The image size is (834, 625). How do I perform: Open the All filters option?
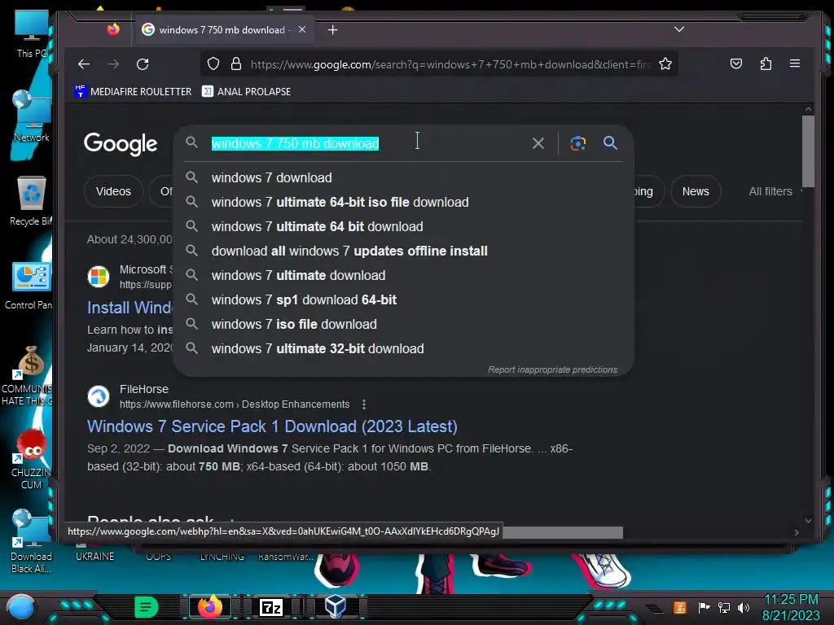[x=770, y=191]
